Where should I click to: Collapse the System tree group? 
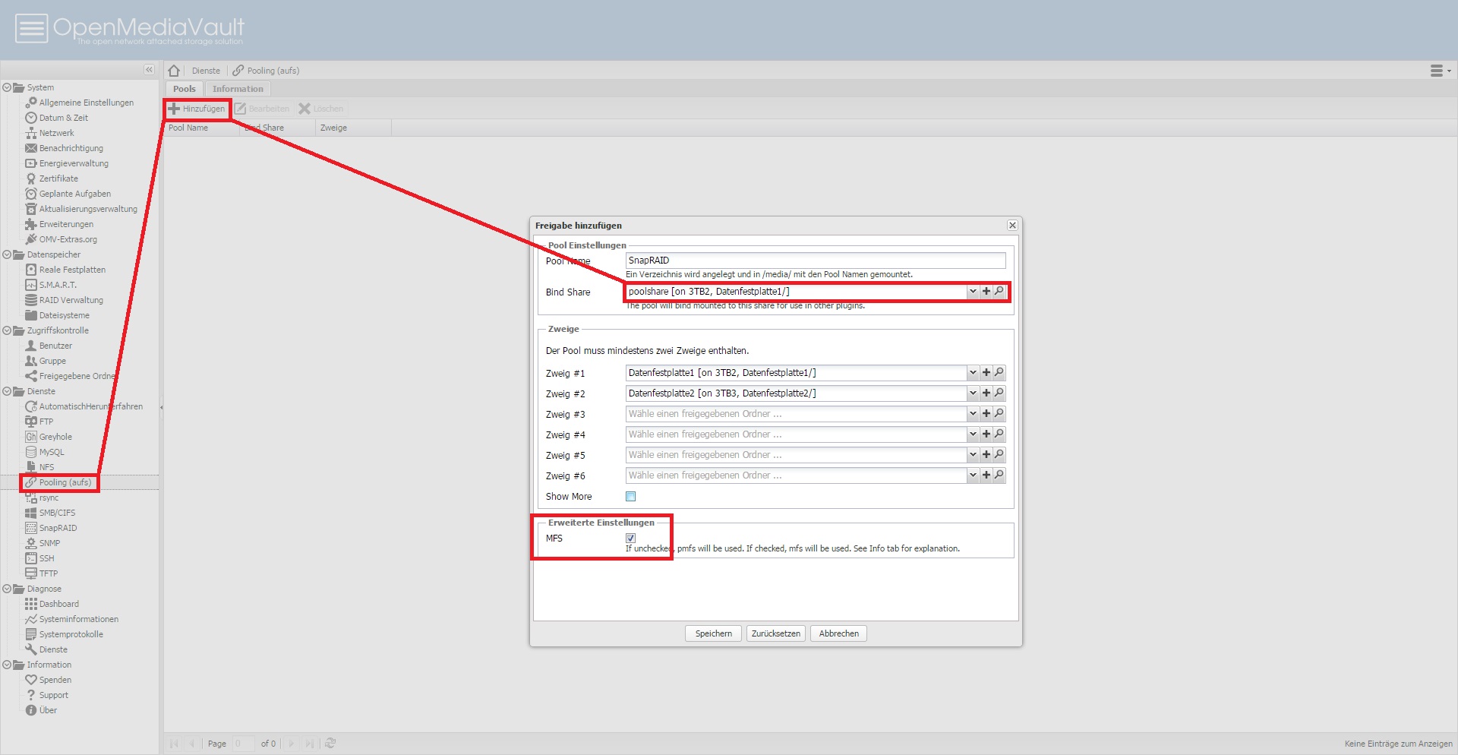(x=7, y=87)
